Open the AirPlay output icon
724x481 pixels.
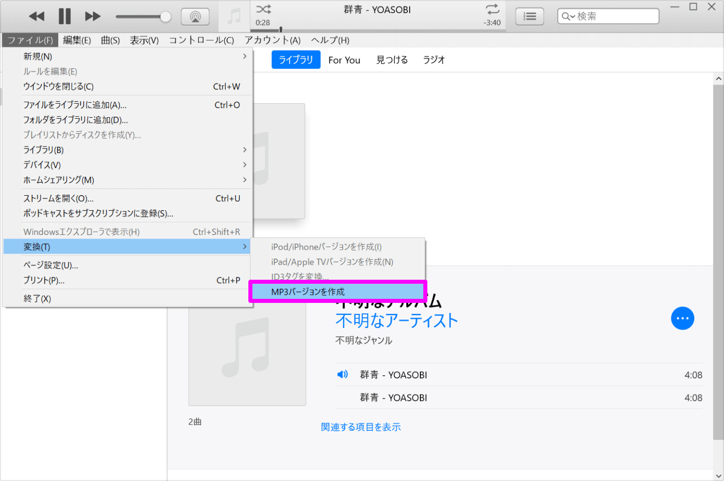196,17
